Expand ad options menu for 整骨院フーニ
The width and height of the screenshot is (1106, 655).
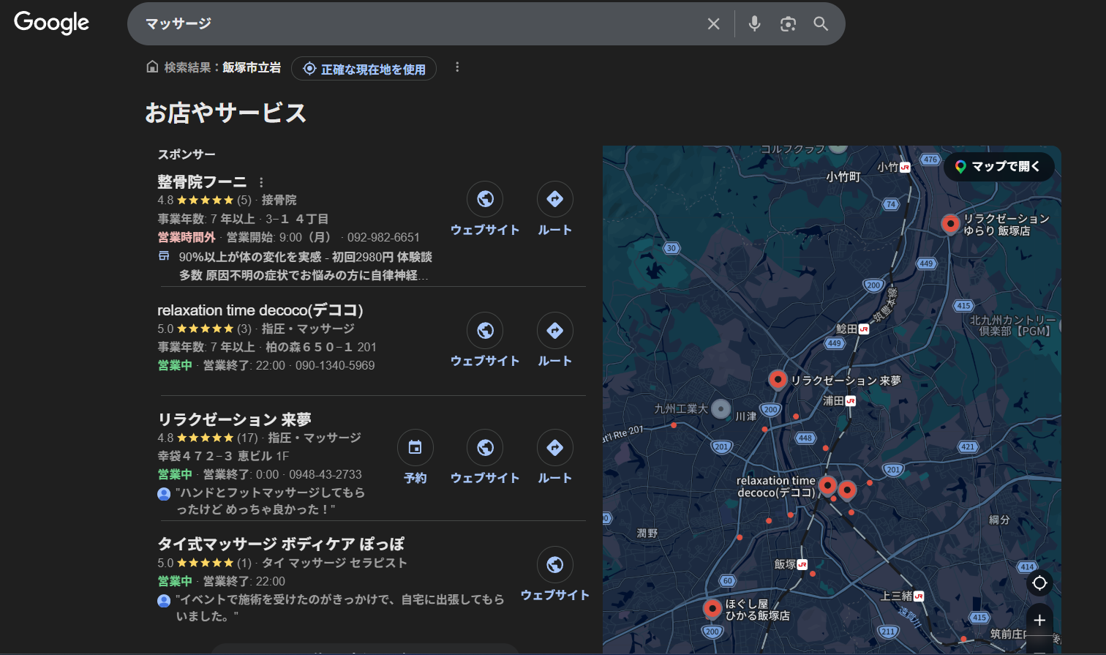(x=261, y=182)
